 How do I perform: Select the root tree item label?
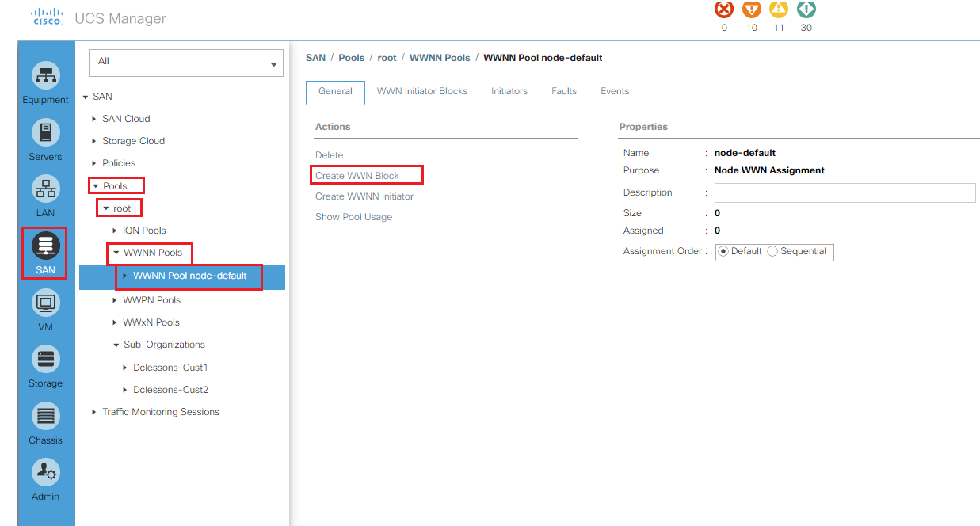tap(123, 208)
